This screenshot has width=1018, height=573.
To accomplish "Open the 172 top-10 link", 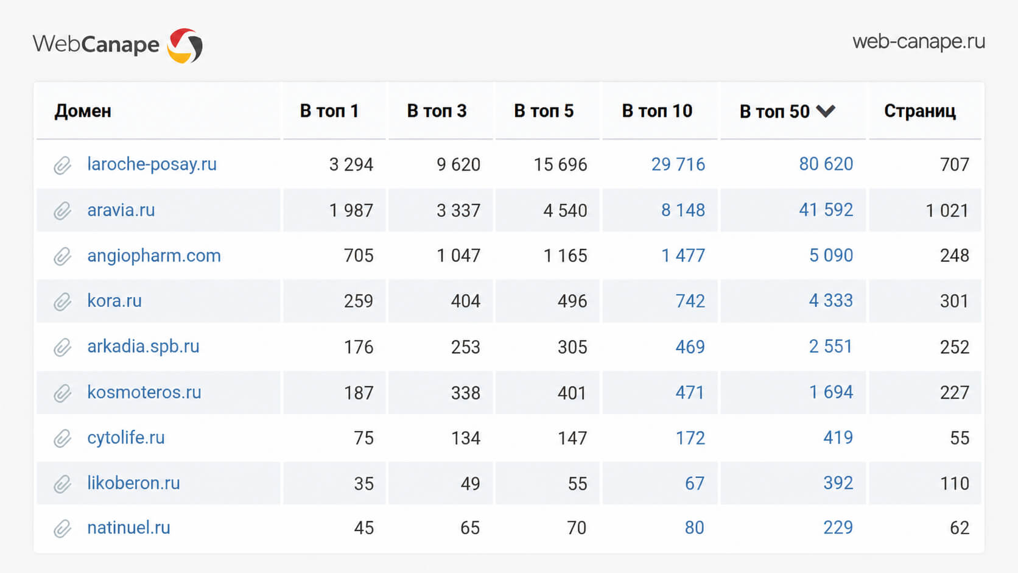I will (690, 438).
